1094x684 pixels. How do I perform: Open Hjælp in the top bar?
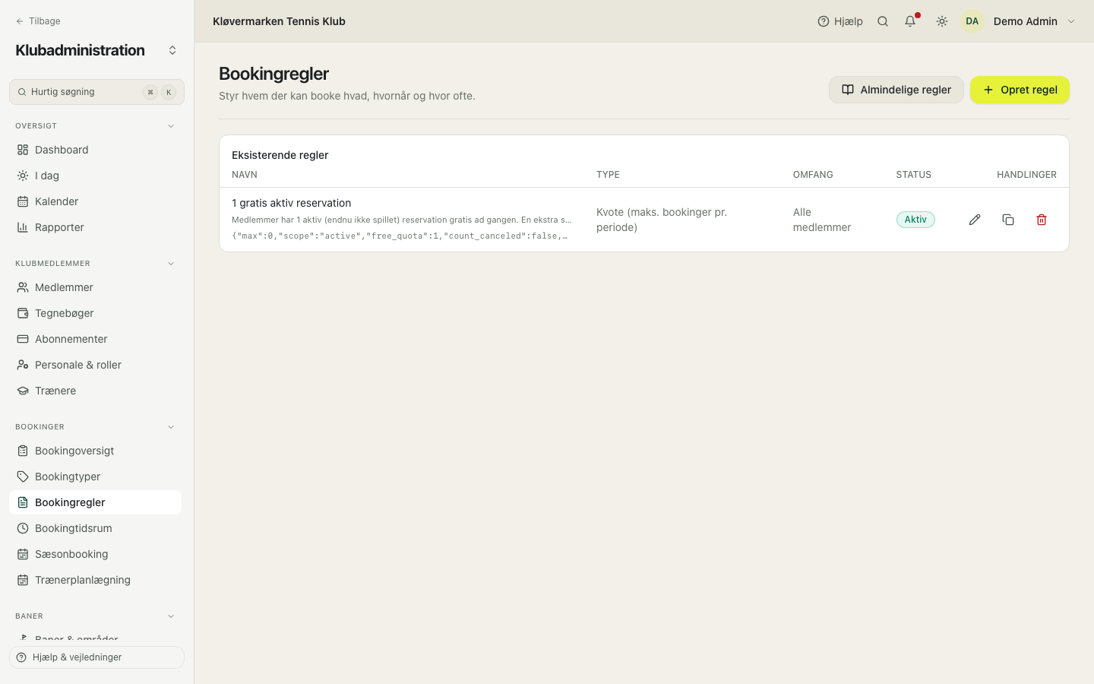[x=840, y=21]
